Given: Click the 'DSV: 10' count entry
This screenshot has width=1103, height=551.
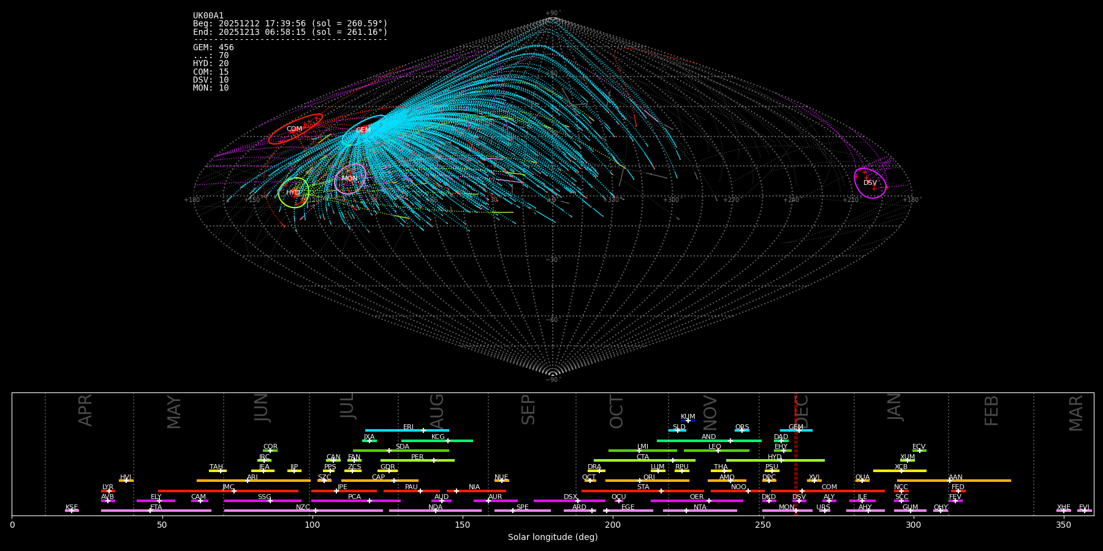Looking at the screenshot, I should 211,80.
